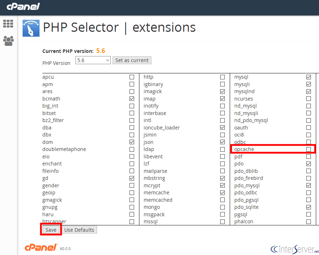Uncheck the mysqli extension checkbox
319x255 pixels.
308,84
